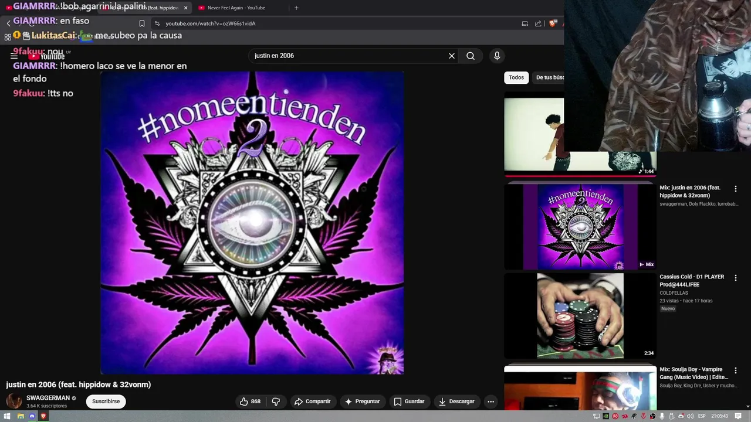Go back with the browser back arrow

point(8,23)
